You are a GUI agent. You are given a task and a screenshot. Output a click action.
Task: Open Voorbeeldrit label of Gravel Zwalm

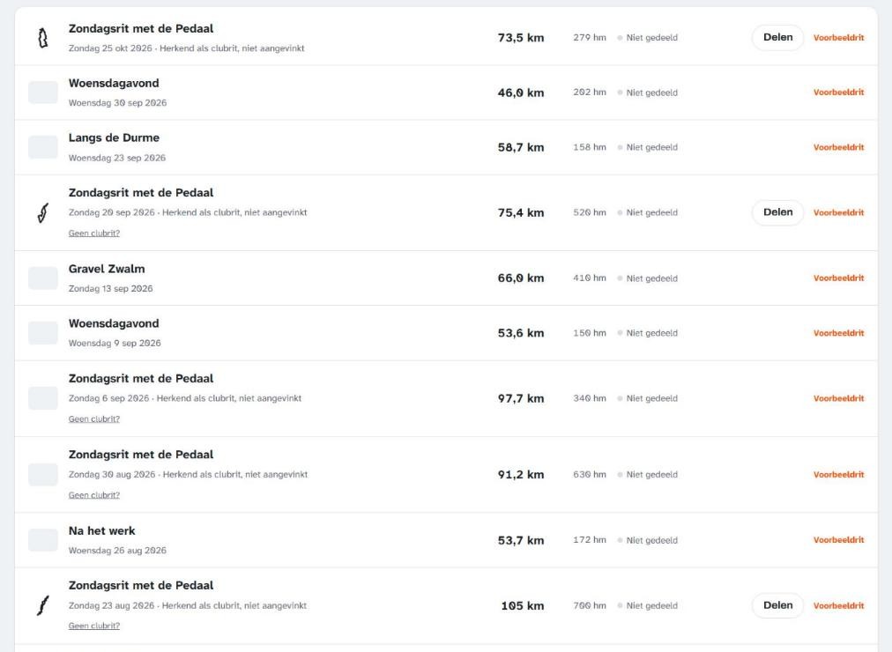tap(838, 278)
